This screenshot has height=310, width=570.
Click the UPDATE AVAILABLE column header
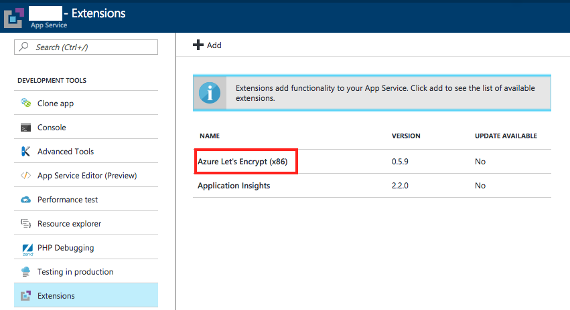(x=506, y=136)
